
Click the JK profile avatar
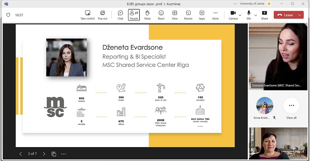click(x=269, y=4)
